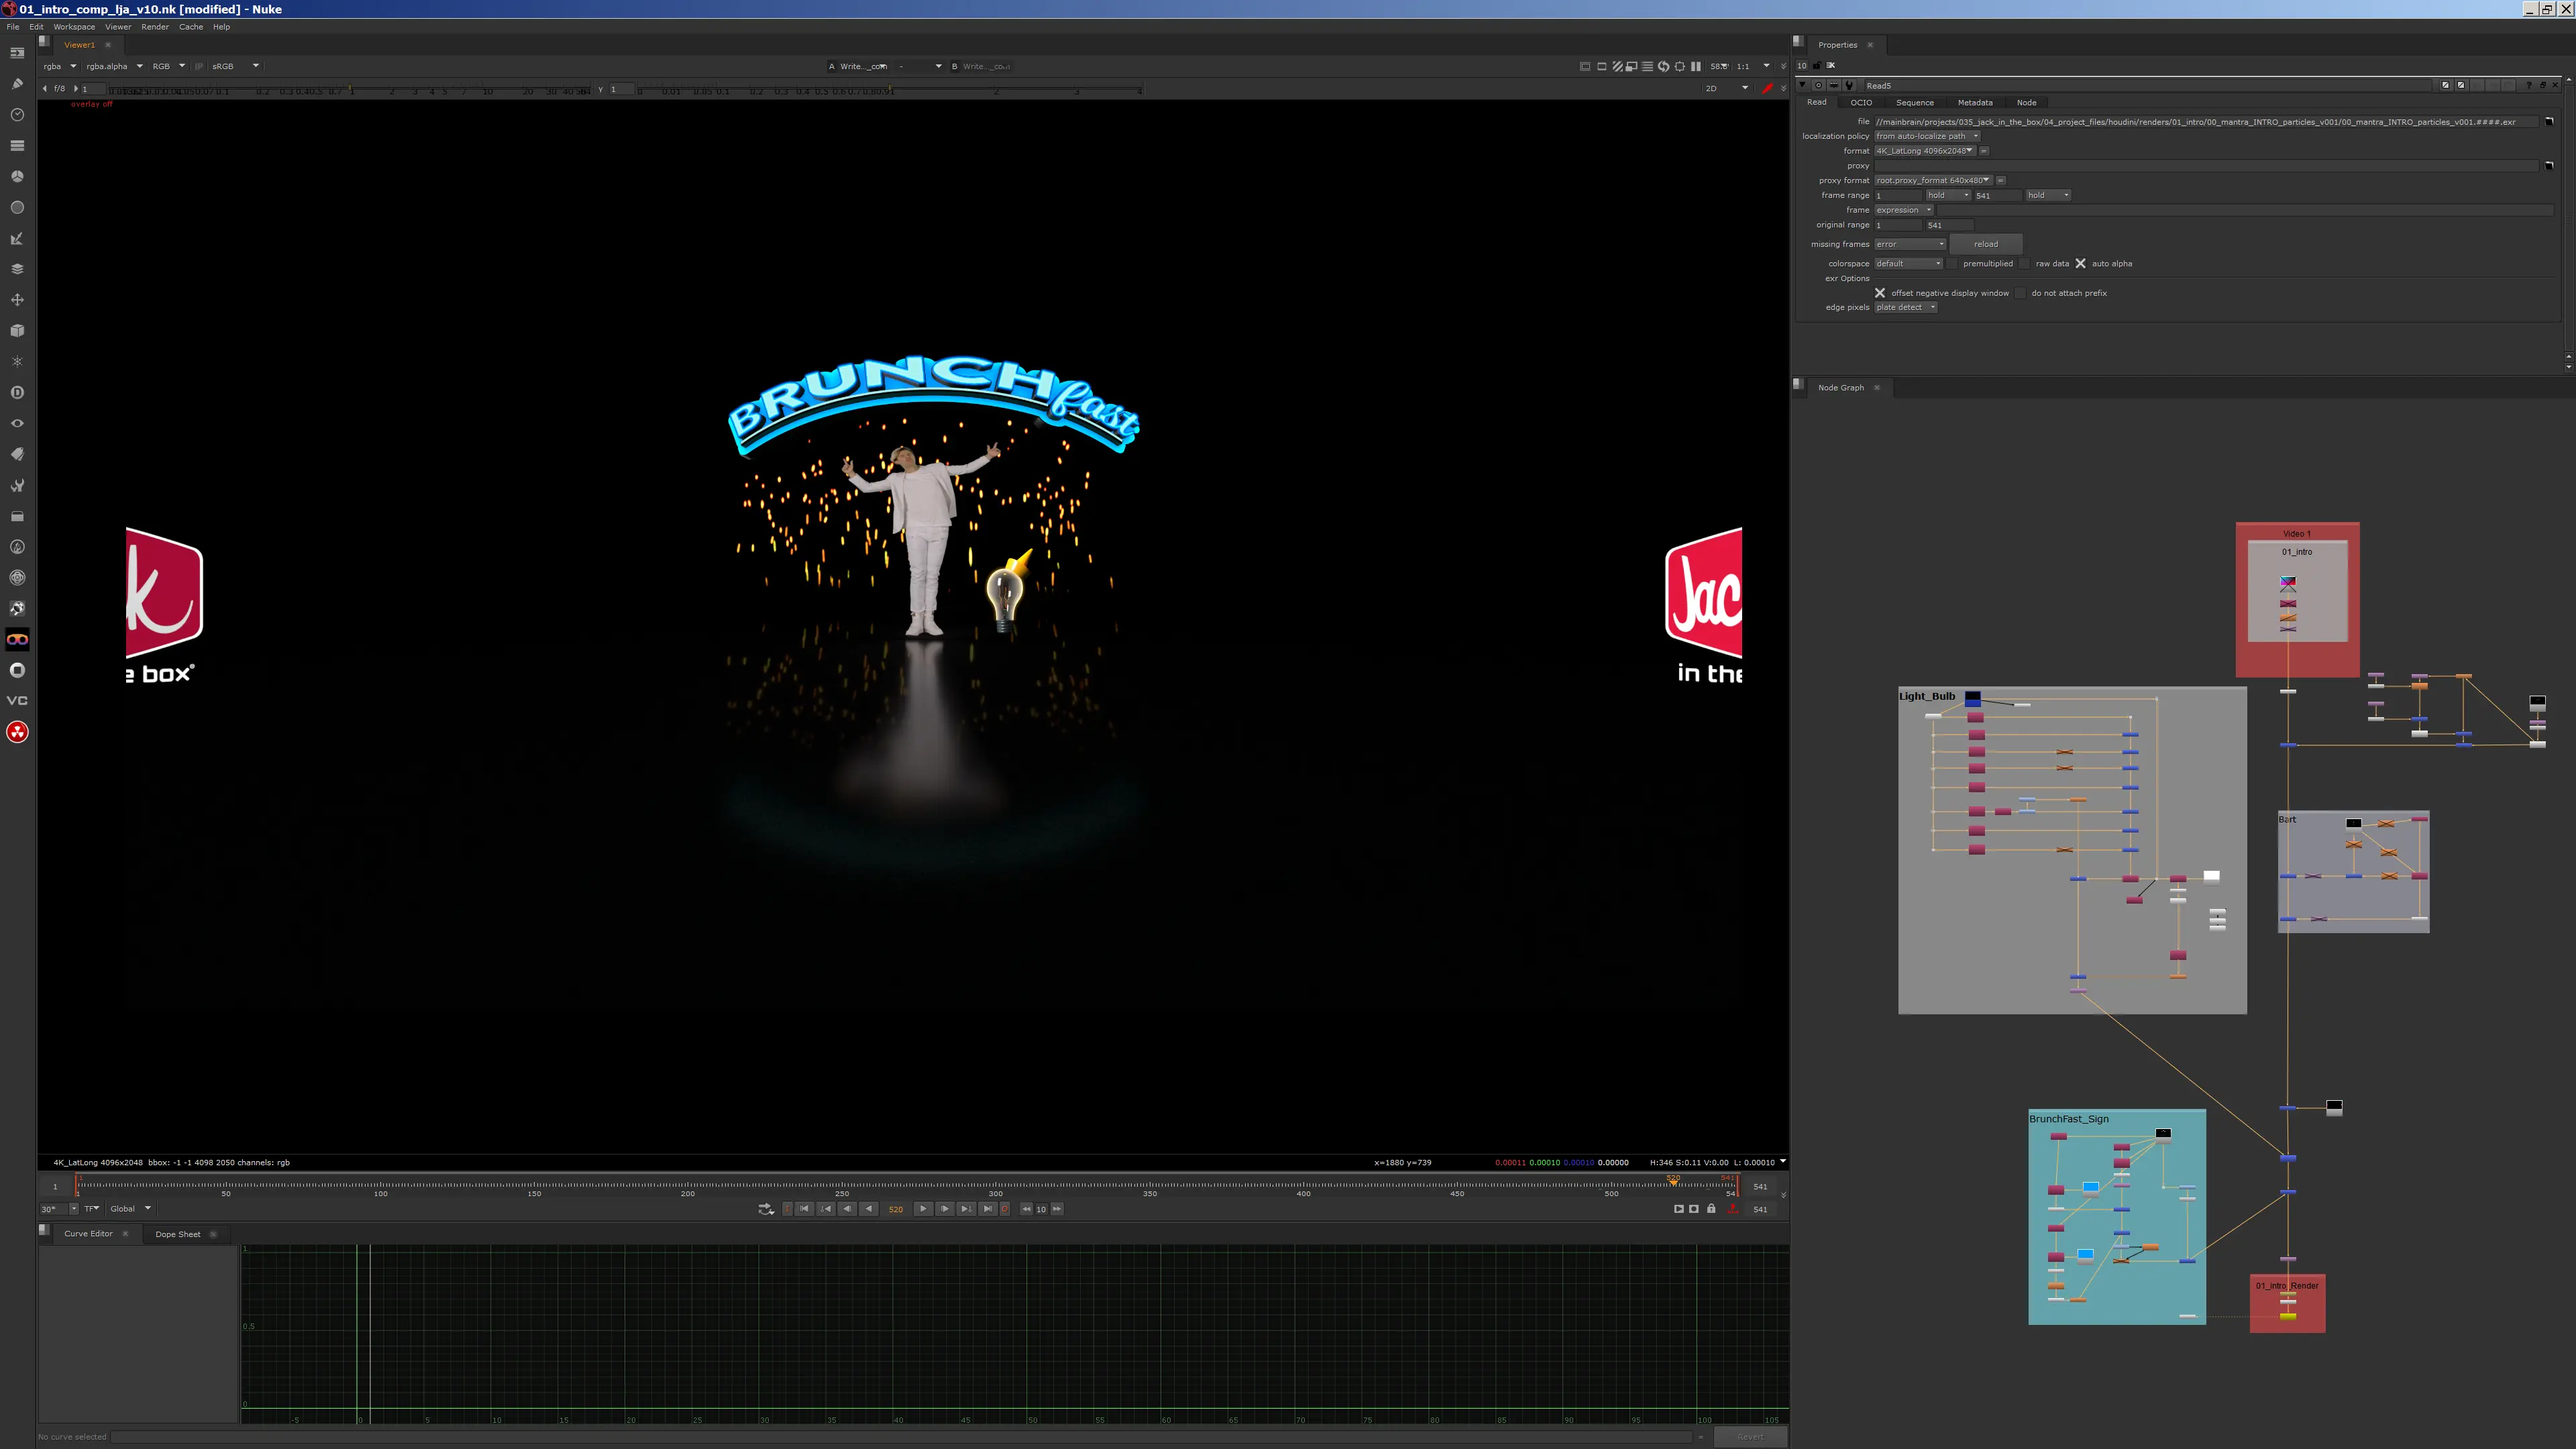
Task: Switch to the OCIO tab
Action: click(x=1861, y=102)
